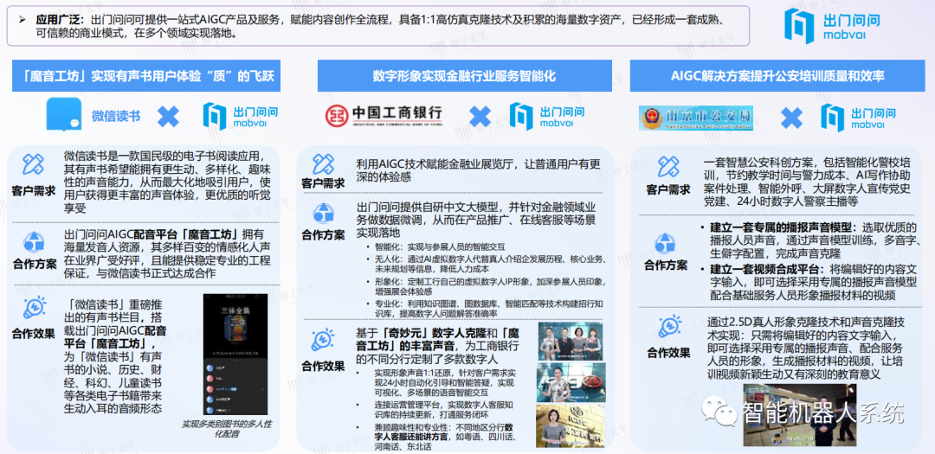The image size is (935, 454).
Task: Click the 中国工商银行 logo
Action: pos(384,116)
